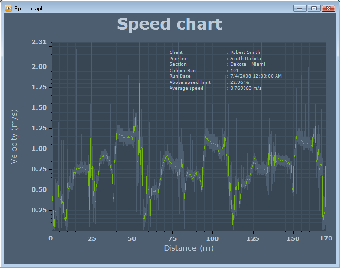340x268 pixels.
Task: Close the Speed graph window
Action: (x=328, y=9)
